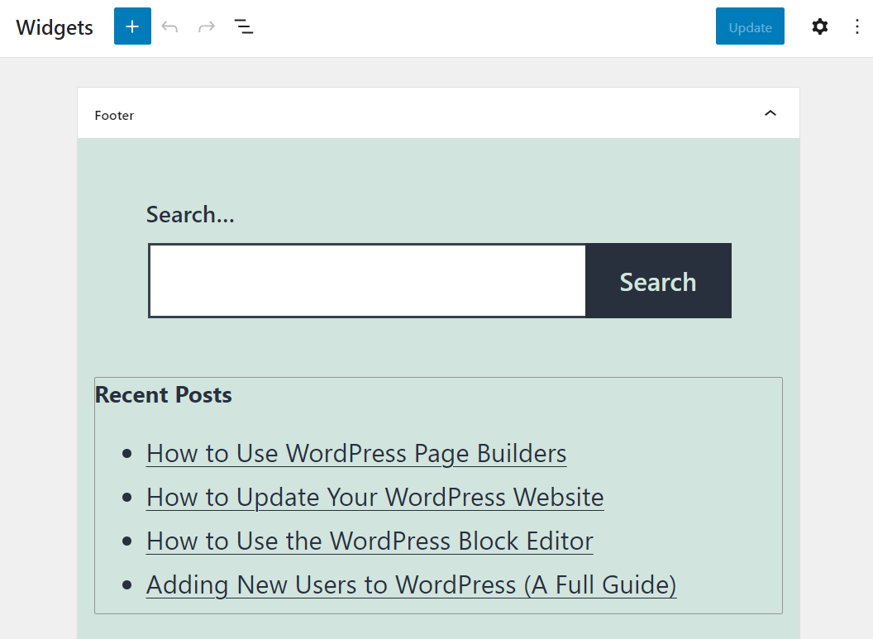Open the List View icon
This screenshot has width=873, height=639.
click(x=244, y=26)
